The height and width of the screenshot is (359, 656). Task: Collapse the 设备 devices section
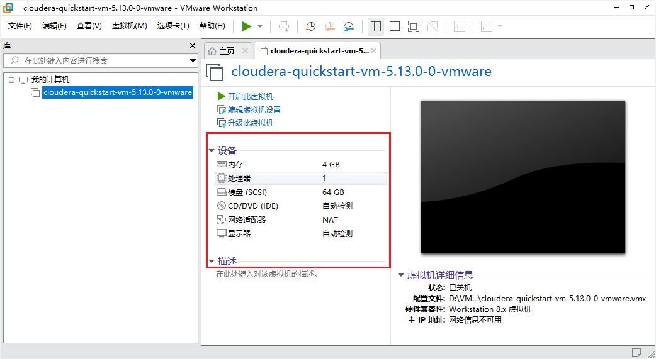212,151
